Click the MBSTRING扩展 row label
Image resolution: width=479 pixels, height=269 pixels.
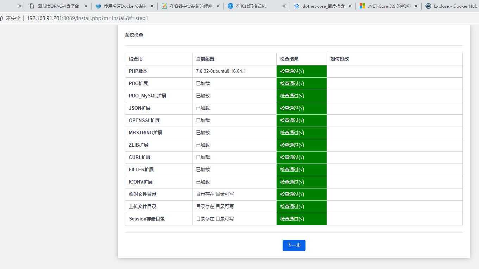pyautogui.click(x=145, y=133)
